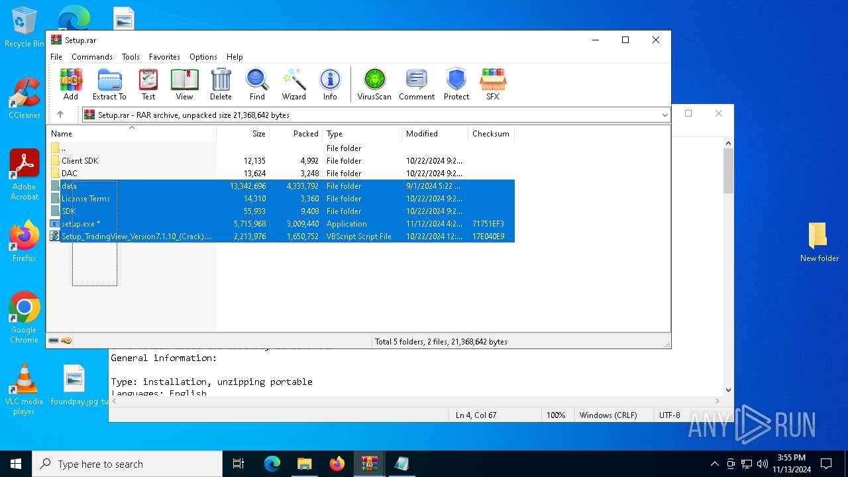
Task: Open the View toolbar icon
Action: pos(184,84)
